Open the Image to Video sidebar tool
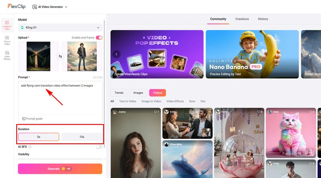 coord(7,24)
